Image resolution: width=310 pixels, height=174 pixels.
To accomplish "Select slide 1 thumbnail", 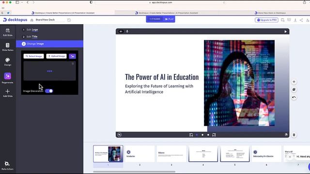I will tap(108, 154).
